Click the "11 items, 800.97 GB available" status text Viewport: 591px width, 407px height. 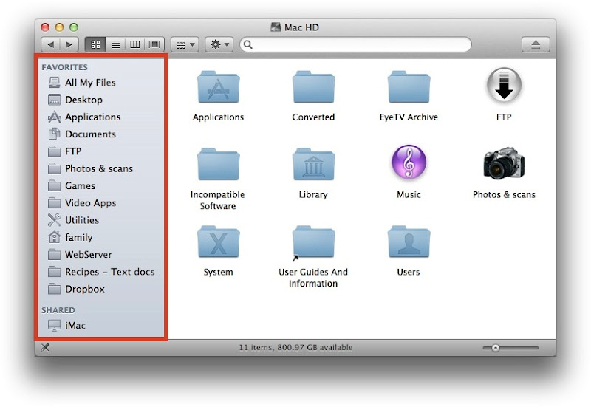pos(296,347)
